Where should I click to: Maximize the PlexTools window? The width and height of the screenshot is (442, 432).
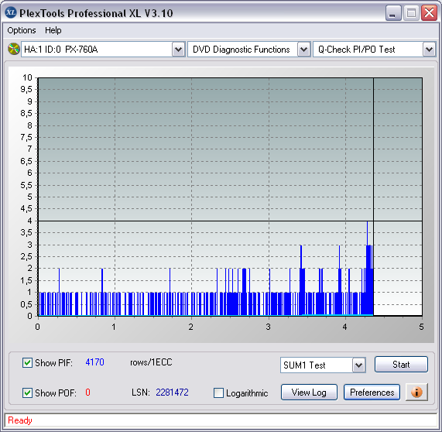click(411, 13)
